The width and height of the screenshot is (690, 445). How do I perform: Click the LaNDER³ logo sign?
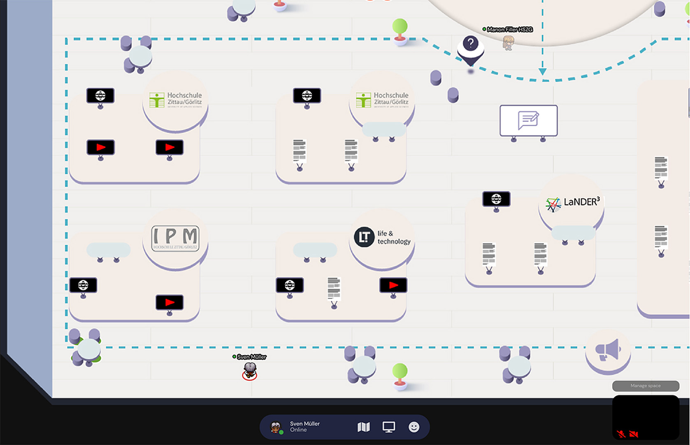click(x=572, y=202)
